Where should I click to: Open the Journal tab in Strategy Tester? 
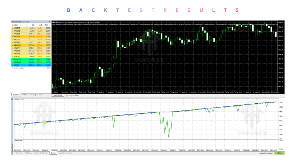coord(69,153)
